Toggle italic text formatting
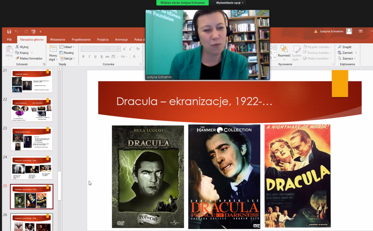The height and width of the screenshot is (231, 373). [x=90, y=56]
